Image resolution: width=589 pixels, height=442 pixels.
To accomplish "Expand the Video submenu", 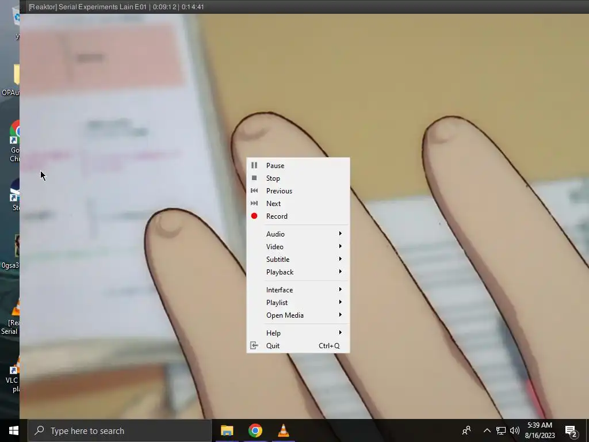I will coord(299,246).
